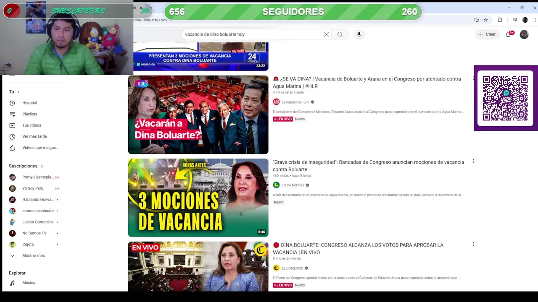Open Chrome extensions puzzle icon
Viewport: 538px width, 302px height.
pos(500,20)
